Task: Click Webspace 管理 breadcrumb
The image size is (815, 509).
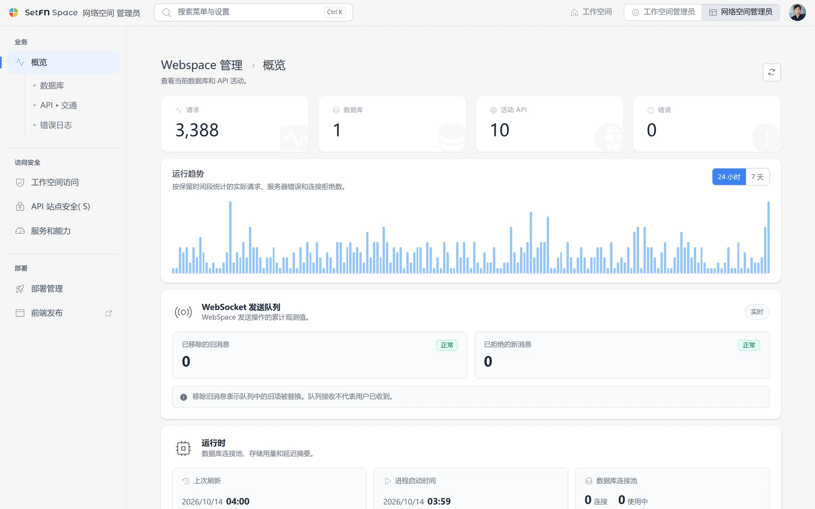Action: [x=202, y=65]
